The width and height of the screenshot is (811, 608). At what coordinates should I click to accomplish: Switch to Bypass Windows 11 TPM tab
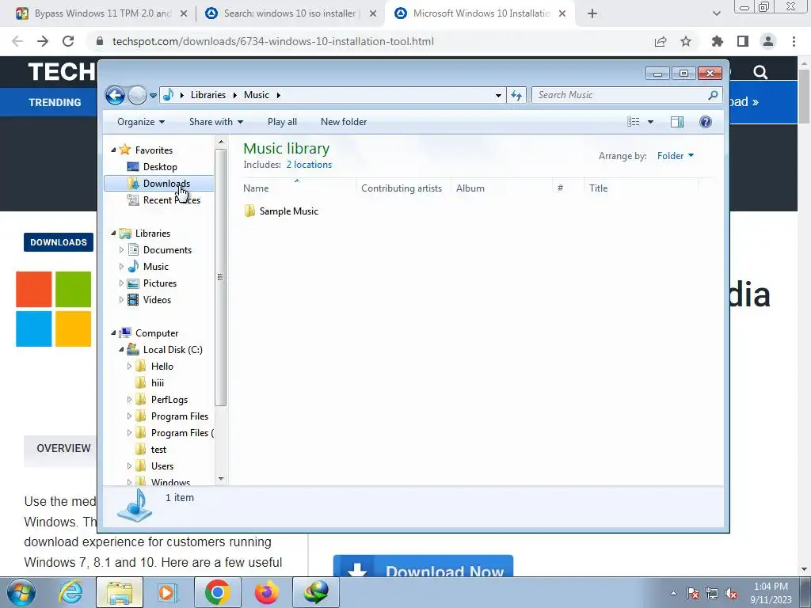102,13
